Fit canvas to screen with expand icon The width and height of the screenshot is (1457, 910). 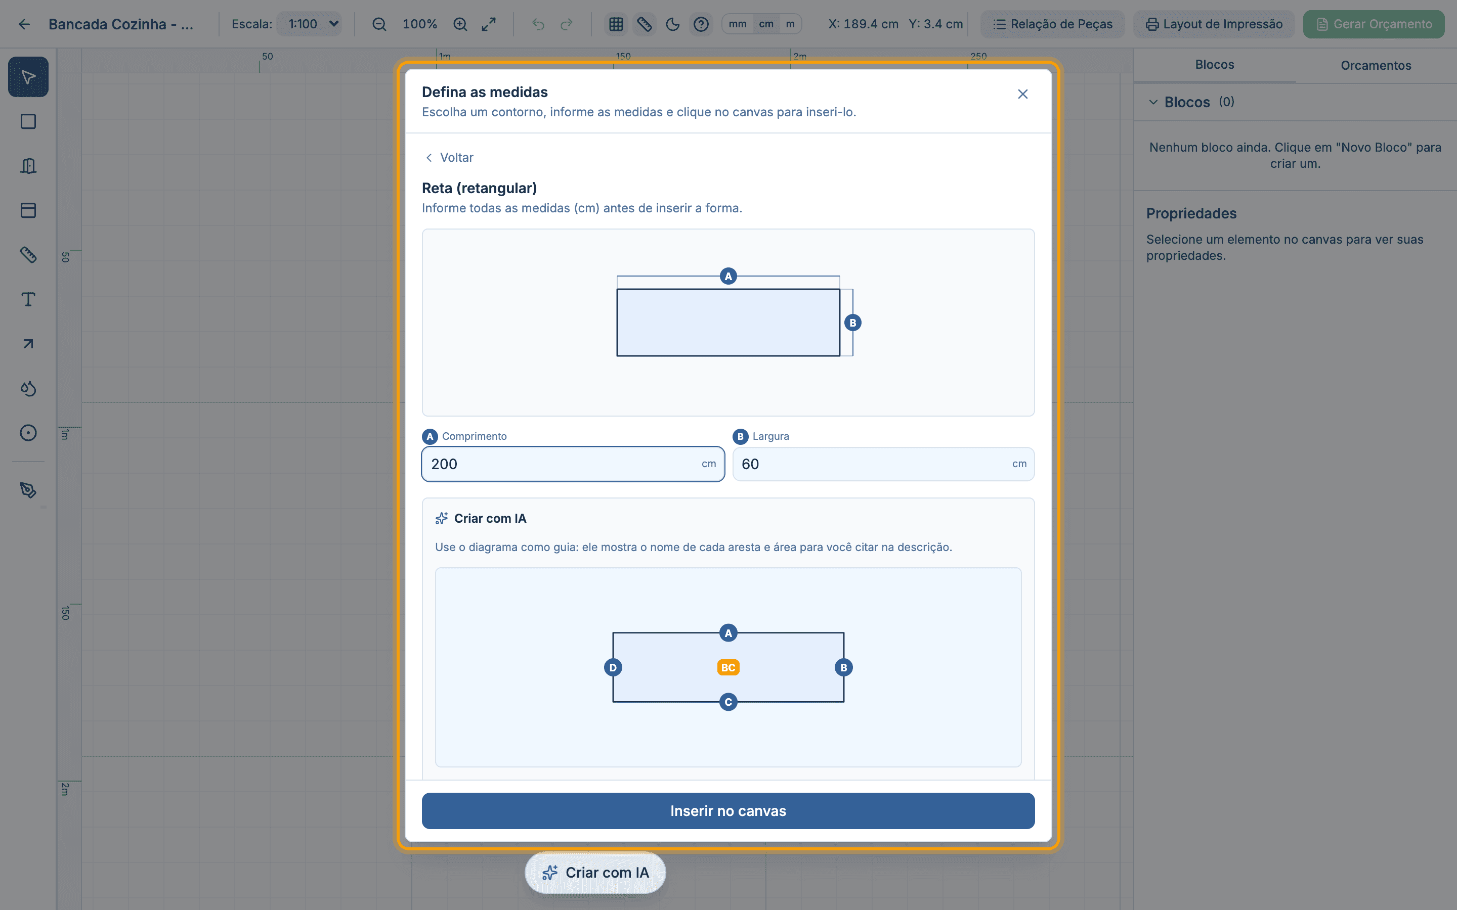(x=489, y=24)
